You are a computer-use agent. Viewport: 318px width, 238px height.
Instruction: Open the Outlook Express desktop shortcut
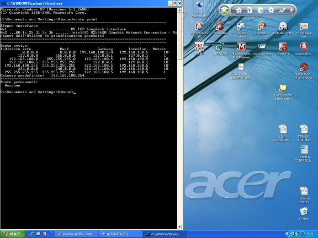pos(241,30)
